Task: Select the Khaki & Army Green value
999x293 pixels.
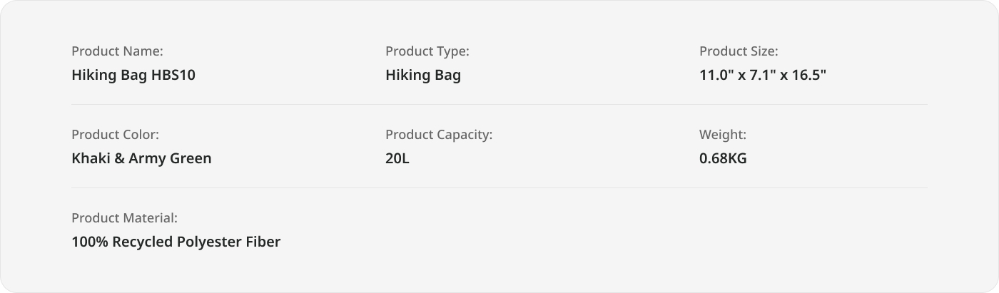Action: pyautogui.click(x=141, y=158)
